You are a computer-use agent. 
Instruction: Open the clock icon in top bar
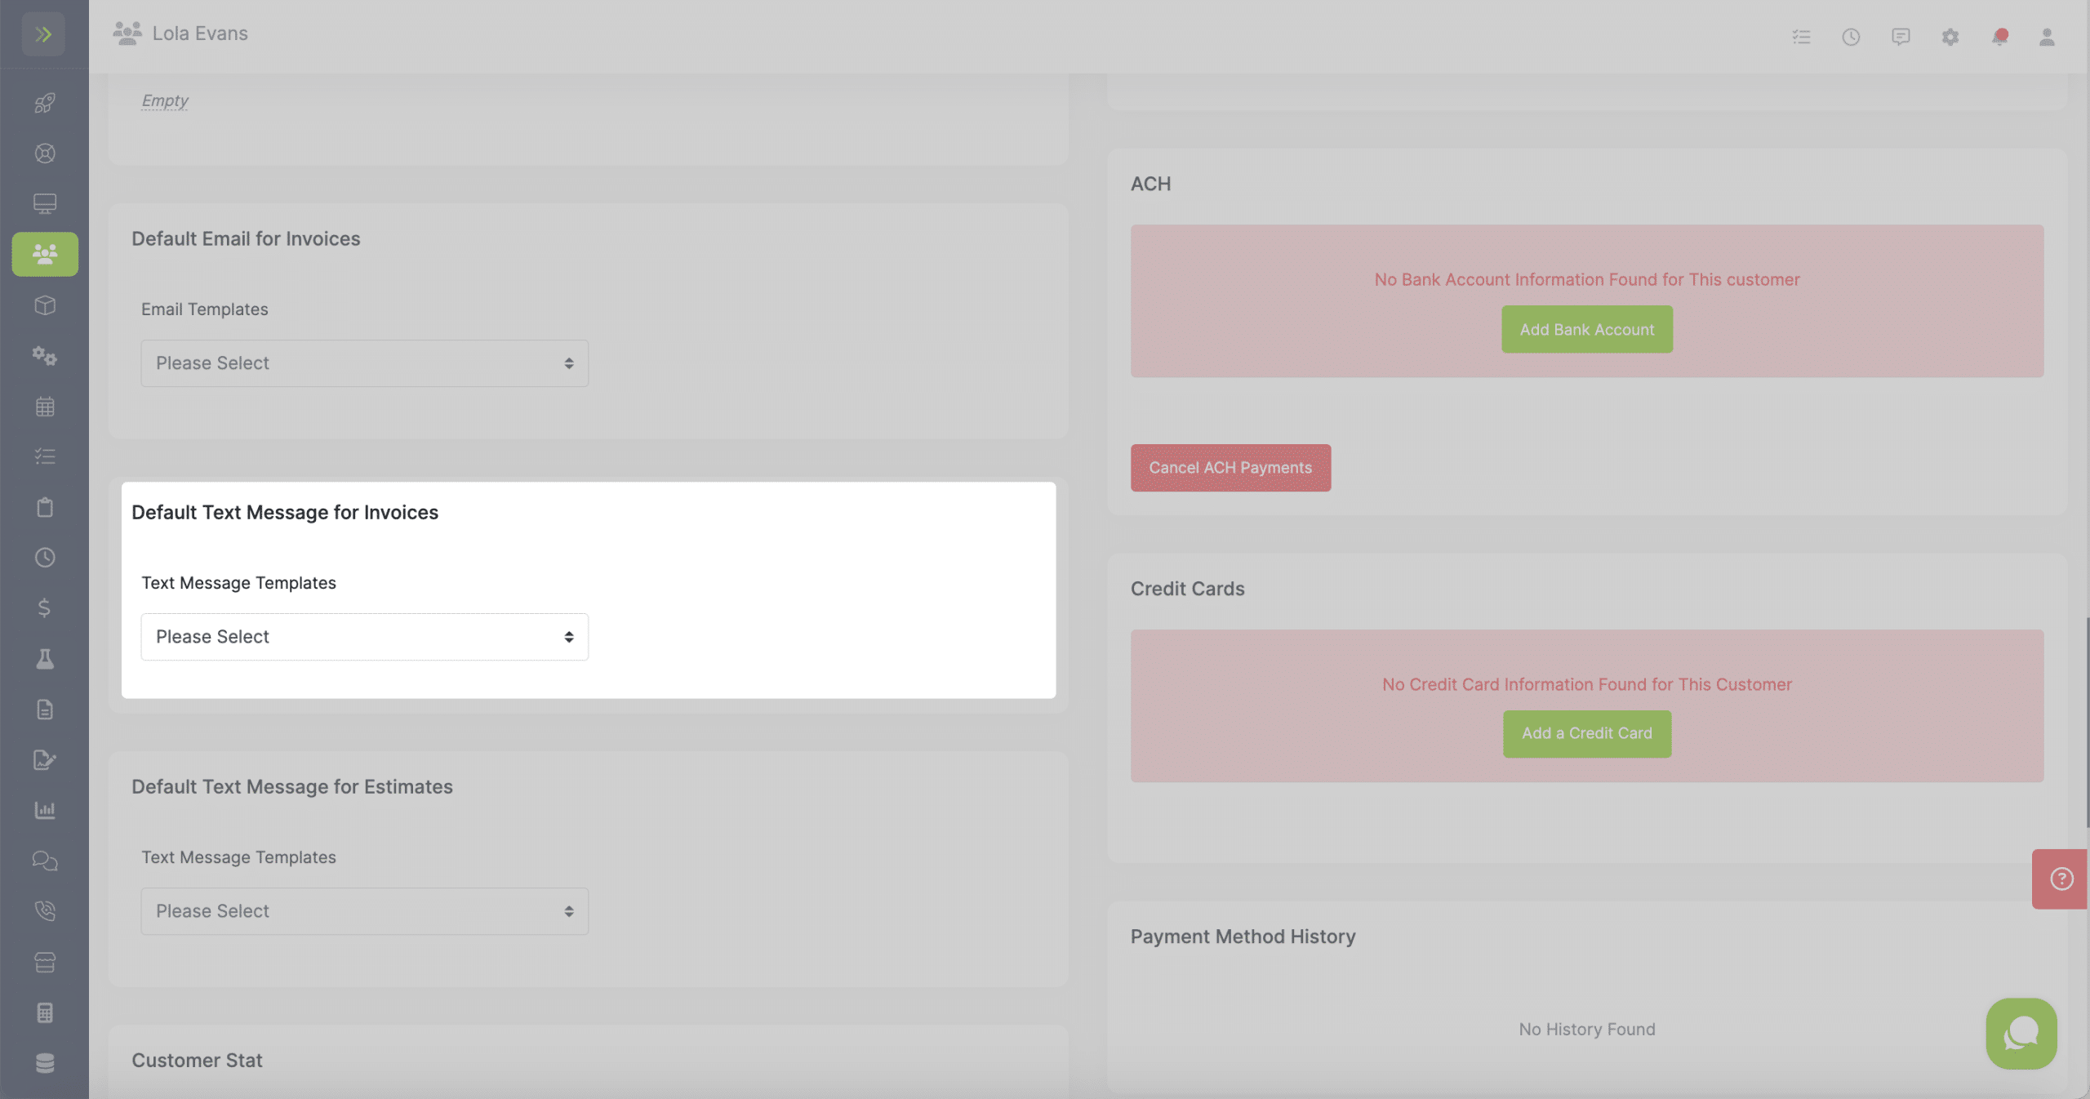pos(1851,37)
